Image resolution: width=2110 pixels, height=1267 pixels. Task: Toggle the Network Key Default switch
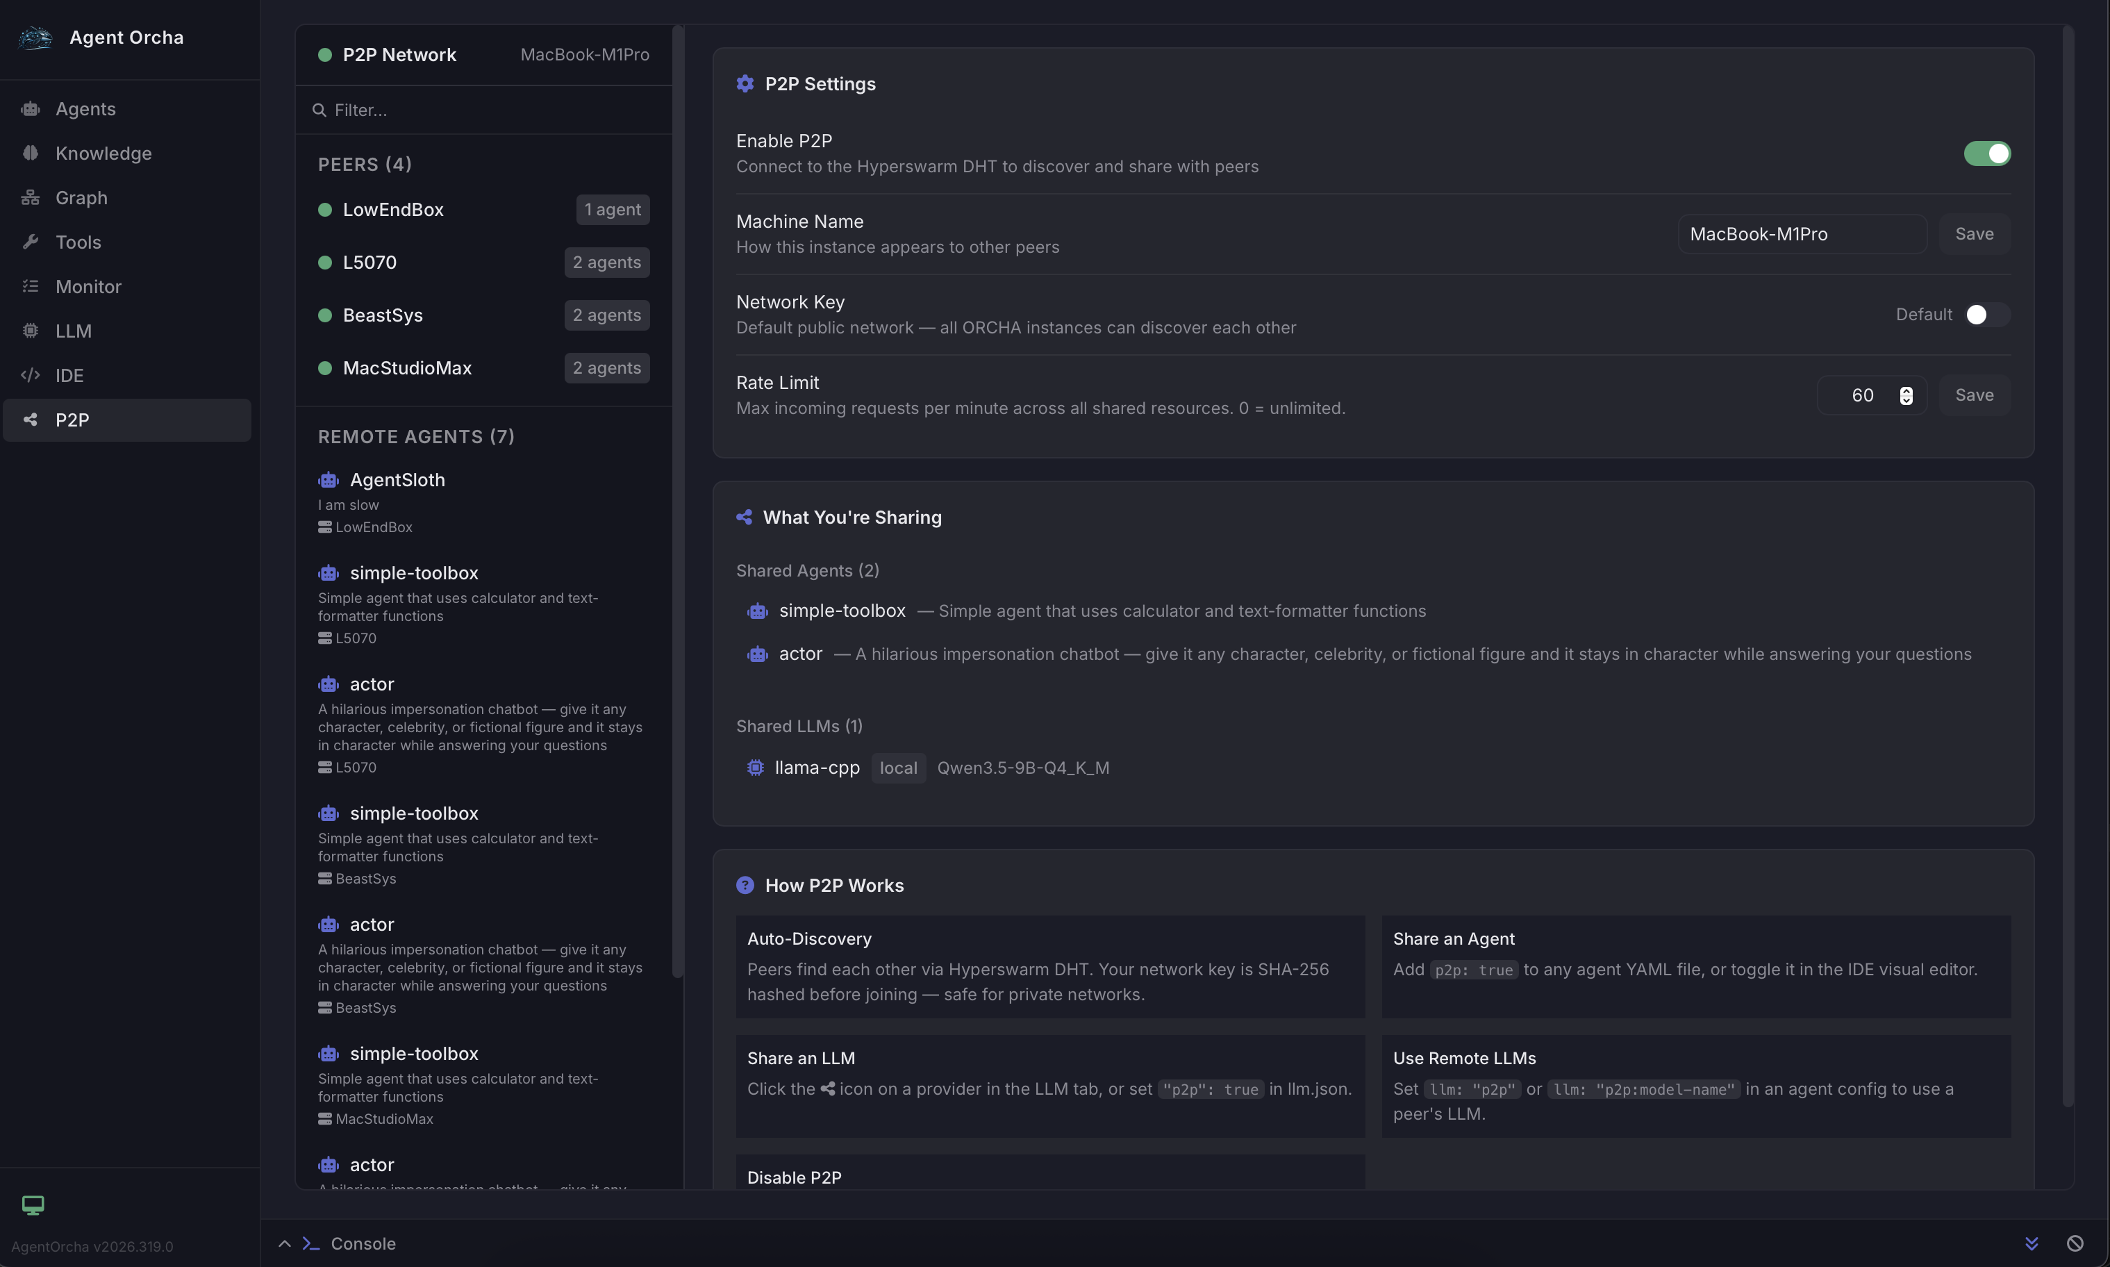1986,315
